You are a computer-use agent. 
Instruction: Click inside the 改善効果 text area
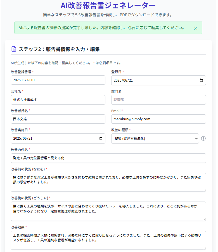coord(108,240)
